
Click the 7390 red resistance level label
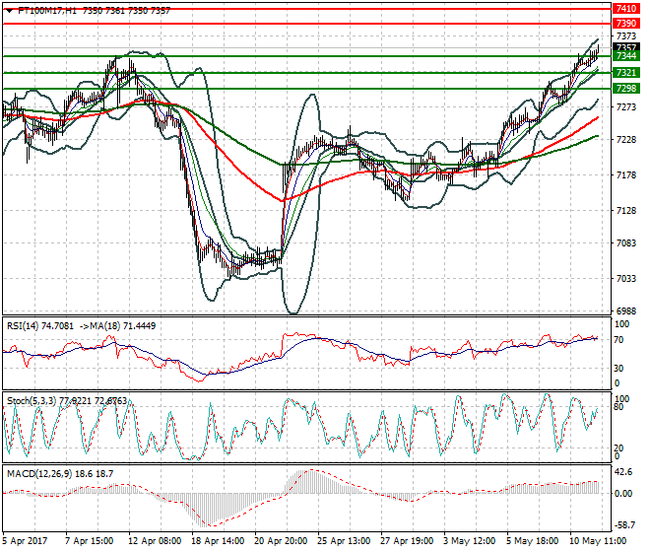(625, 24)
